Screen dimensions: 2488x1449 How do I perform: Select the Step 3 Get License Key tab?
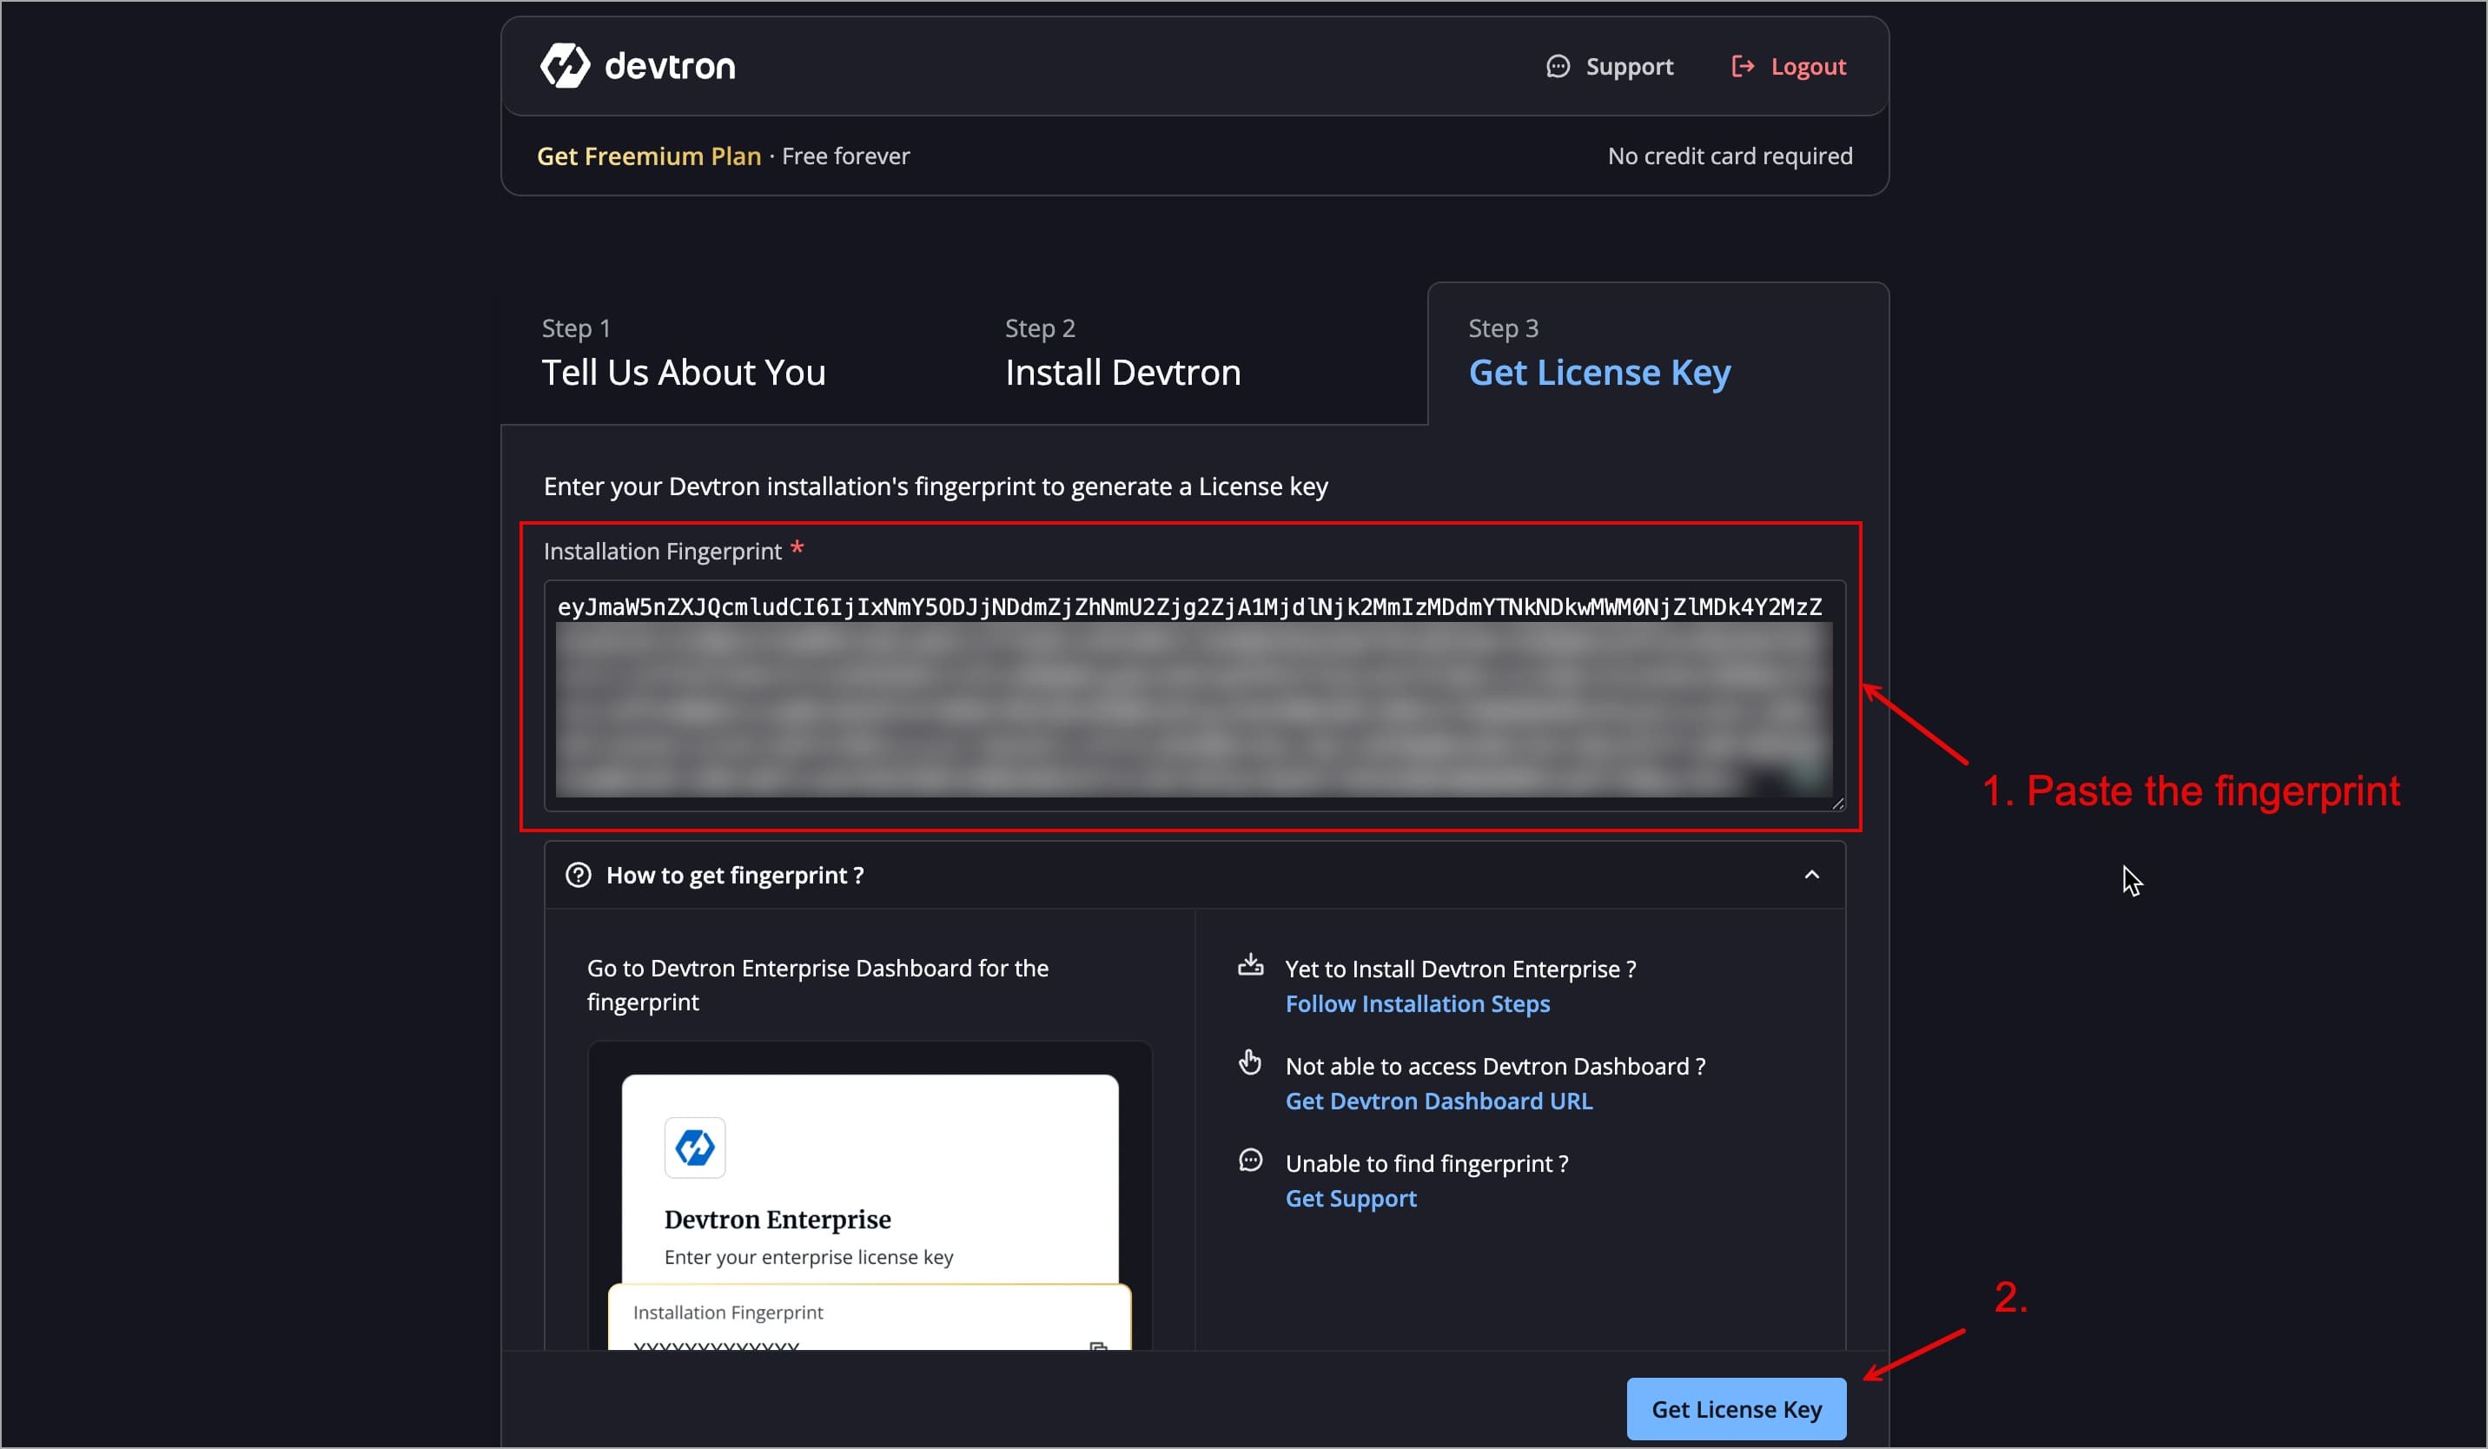tap(1598, 354)
